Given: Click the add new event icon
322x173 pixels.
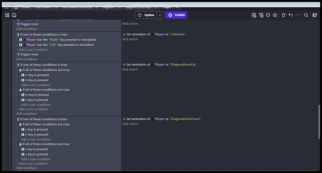Looking at the screenshot, I should (254, 15).
